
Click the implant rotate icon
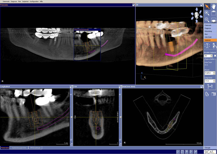point(213,45)
